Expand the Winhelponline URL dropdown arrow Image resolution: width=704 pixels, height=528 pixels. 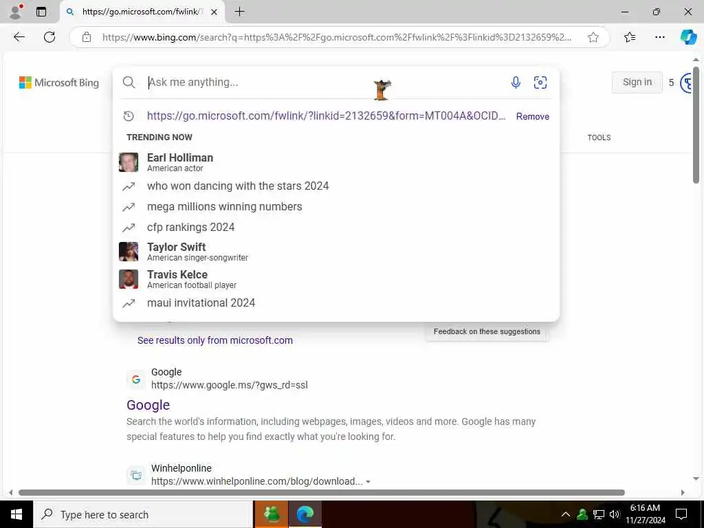coord(368,482)
